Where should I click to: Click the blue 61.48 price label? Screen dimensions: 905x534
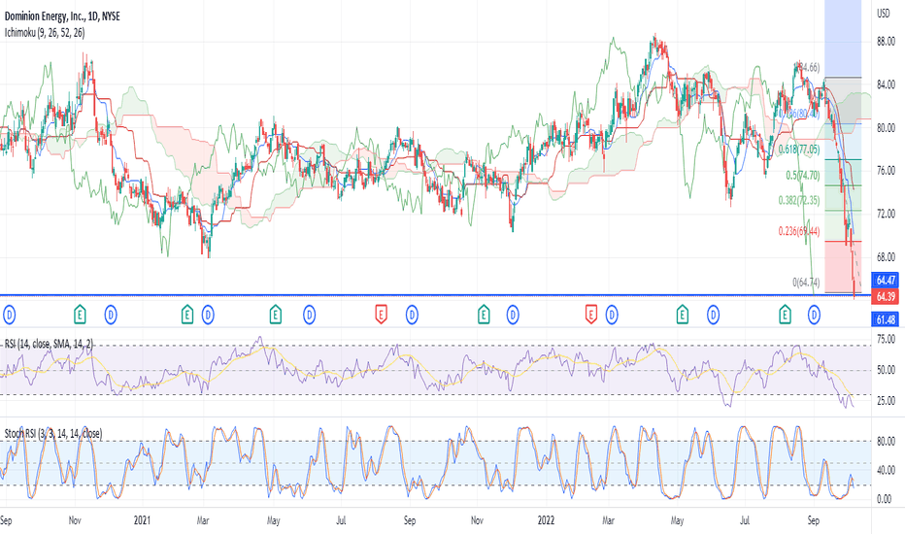point(886,319)
